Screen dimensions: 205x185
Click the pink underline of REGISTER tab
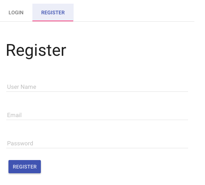[x=53, y=21]
